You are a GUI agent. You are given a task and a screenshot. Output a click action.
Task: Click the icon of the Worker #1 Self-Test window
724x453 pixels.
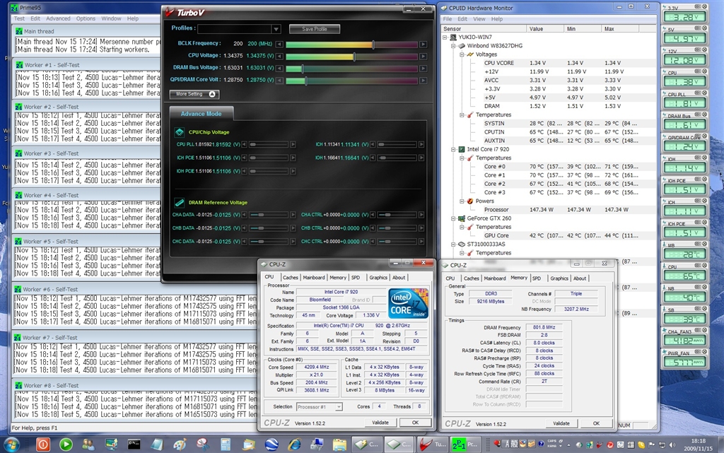19,65
